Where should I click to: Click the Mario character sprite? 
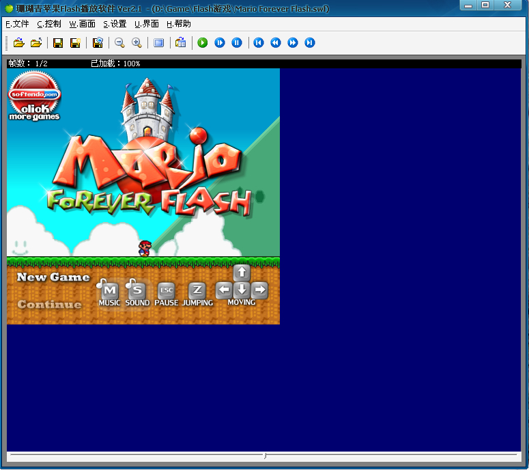point(145,249)
